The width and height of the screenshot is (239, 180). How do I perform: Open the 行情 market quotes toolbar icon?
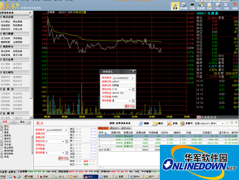coord(192,6)
